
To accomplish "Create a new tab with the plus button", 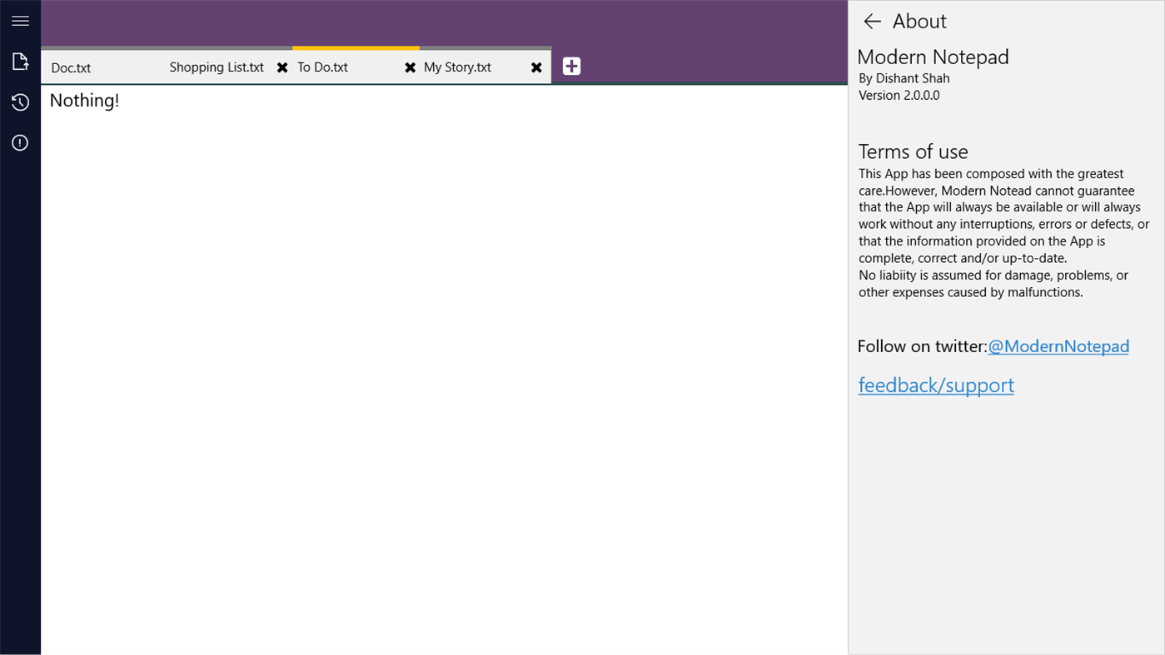I will 571,65.
